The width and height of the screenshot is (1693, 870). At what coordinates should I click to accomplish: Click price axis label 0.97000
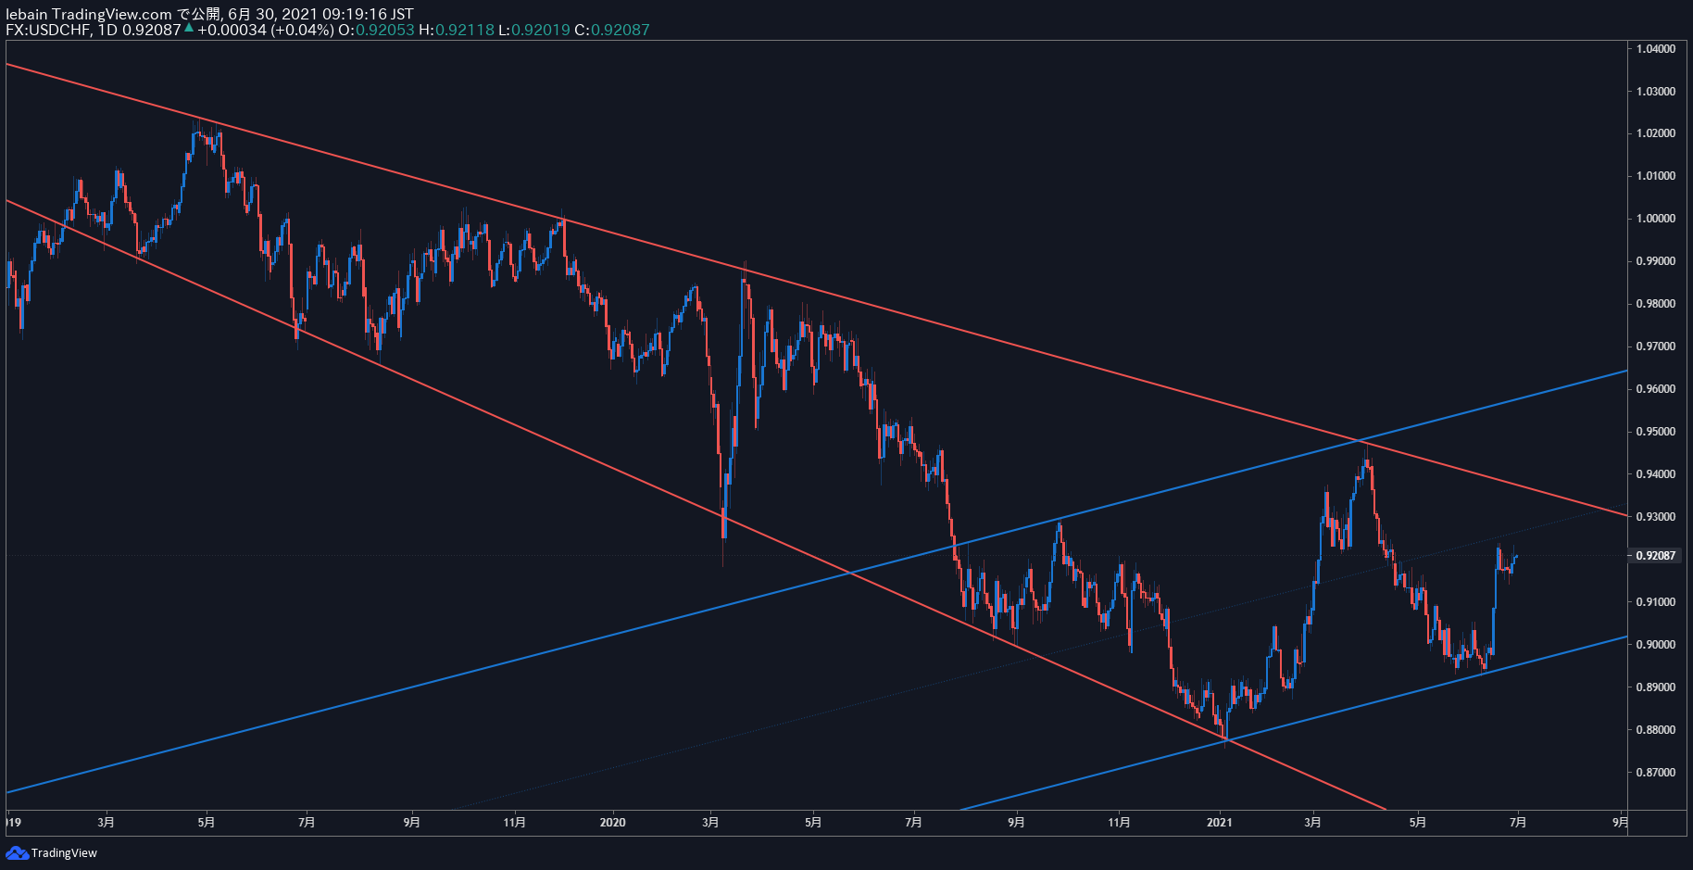point(1656,347)
